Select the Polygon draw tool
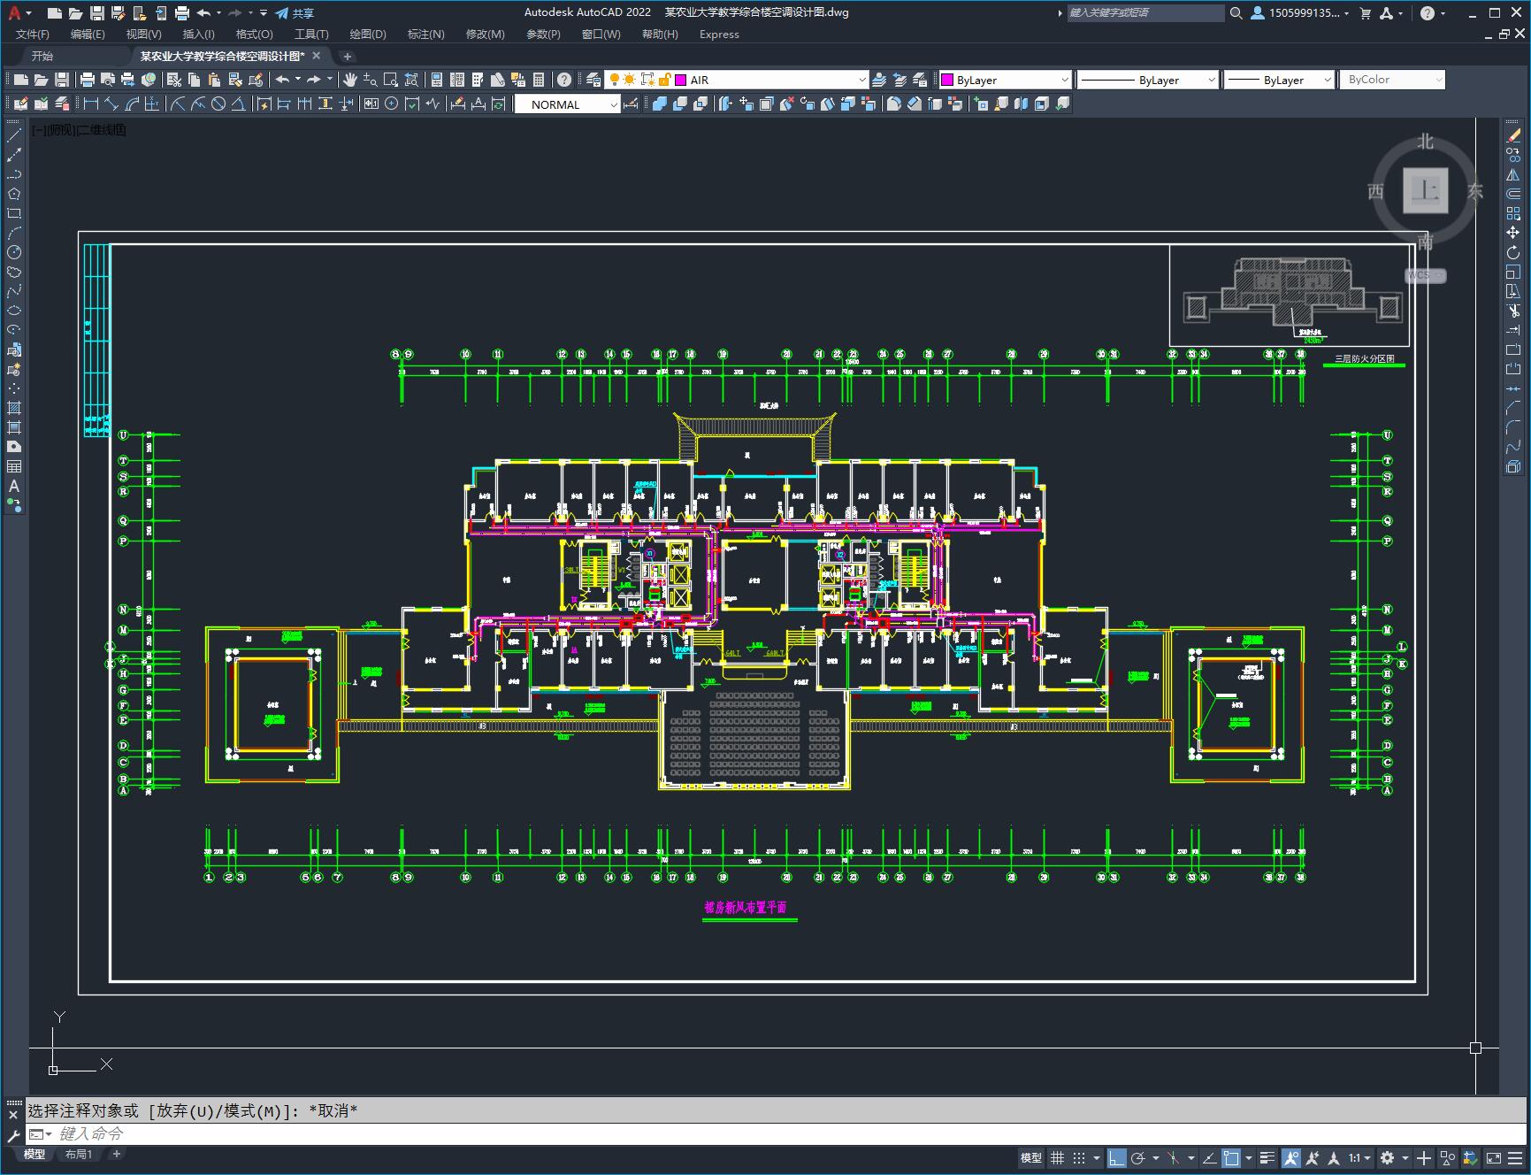Viewport: 1531px width, 1175px height. (x=14, y=194)
